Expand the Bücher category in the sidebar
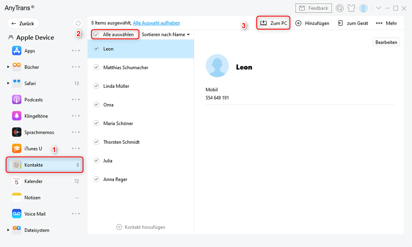Viewport: 412px width, 247px height. tap(9, 67)
